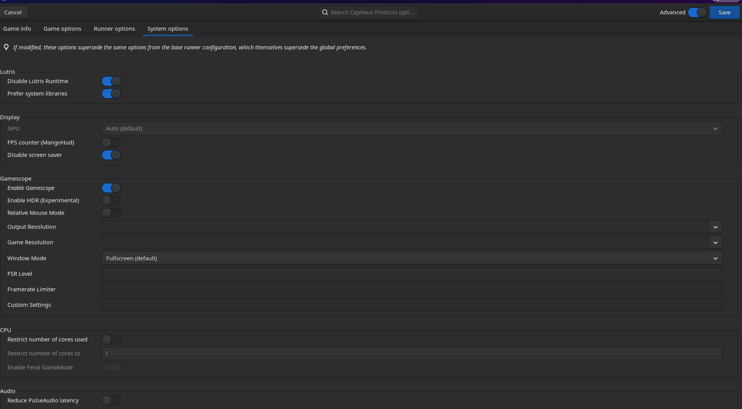Viewport: 742px width, 409px height.
Task: Turn off Enable Gamescope
Action: pyautogui.click(x=111, y=188)
